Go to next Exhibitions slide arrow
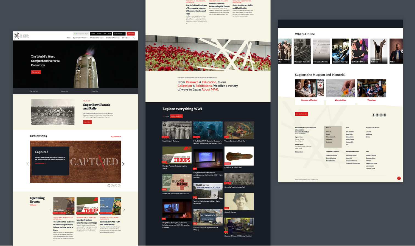The width and height of the screenshot is (415, 246). 123,164
